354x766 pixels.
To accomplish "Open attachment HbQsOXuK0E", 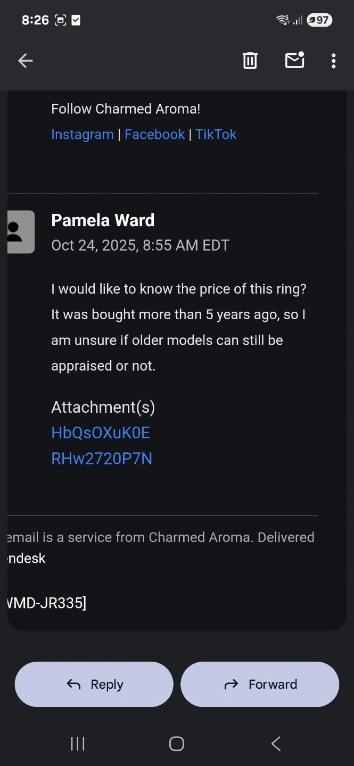I will coord(101,433).
